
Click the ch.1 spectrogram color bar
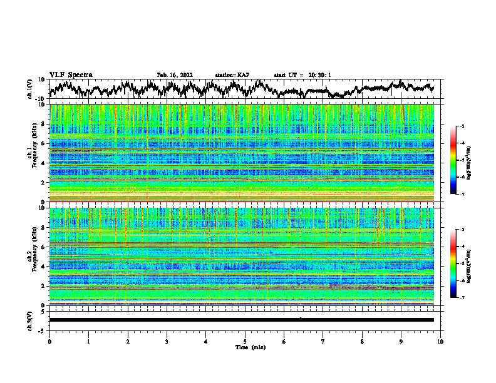point(453,160)
